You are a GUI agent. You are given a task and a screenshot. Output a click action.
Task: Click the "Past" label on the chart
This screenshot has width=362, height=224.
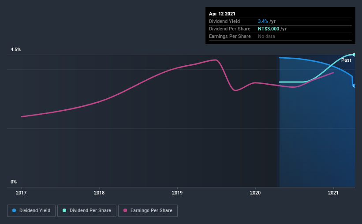346,60
